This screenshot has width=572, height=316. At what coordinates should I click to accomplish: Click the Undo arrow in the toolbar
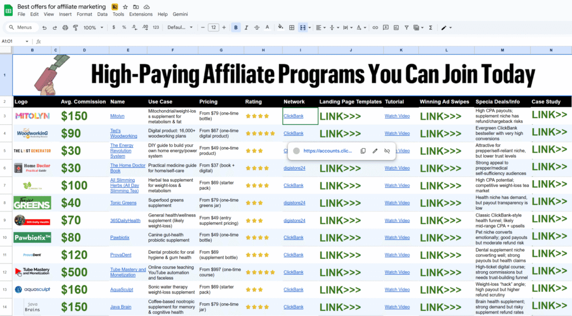[44, 27]
